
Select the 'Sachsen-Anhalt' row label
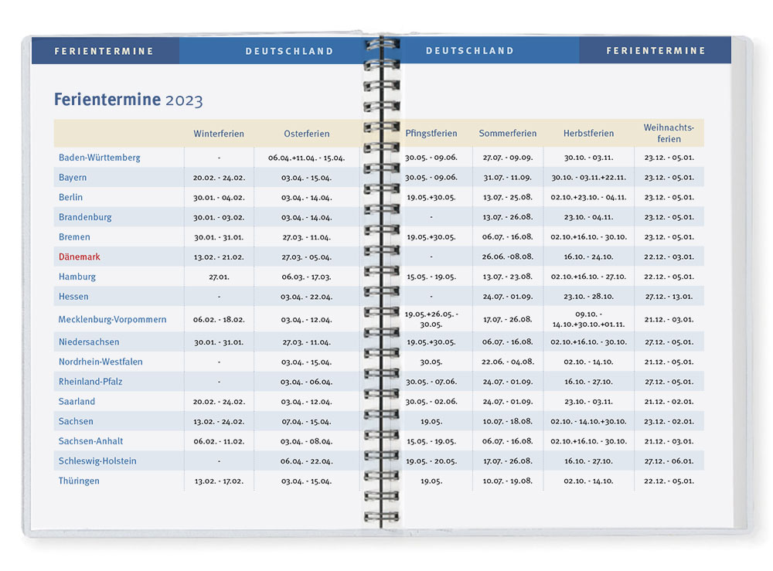point(90,441)
